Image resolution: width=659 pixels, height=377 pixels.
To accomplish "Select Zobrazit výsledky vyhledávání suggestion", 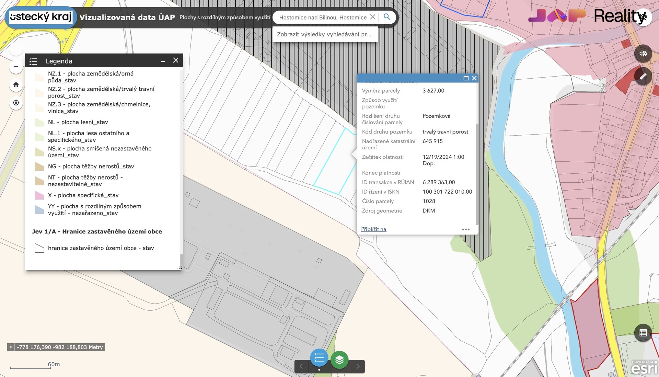I will [325, 34].
